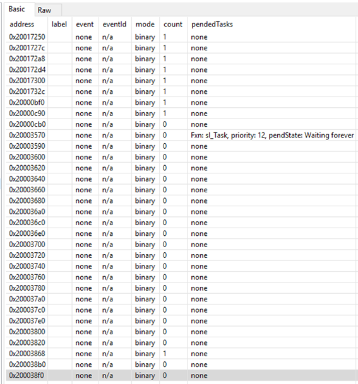Select row with address 0x20003868
This screenshot has height=384, width=358.
181,354
